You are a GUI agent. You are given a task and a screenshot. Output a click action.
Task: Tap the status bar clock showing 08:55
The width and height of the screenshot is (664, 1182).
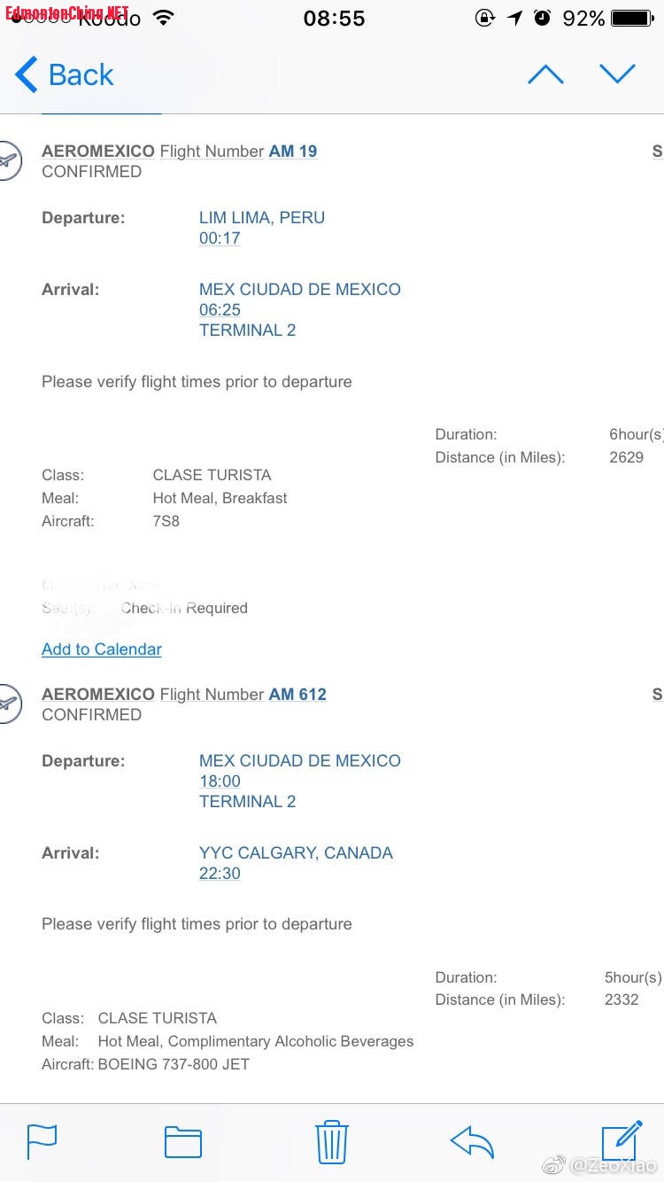(334, 18)
